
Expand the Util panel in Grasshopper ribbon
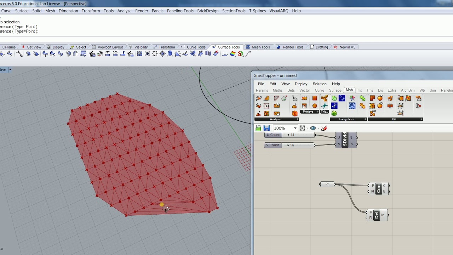[421, 119]
